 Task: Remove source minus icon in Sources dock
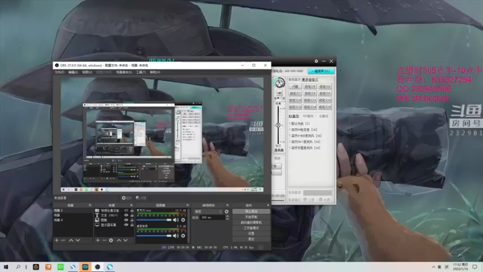click(104, 240)
